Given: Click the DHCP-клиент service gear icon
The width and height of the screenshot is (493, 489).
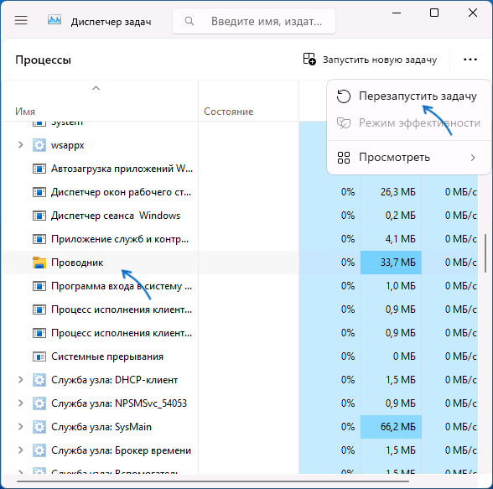Looking at the screenshot, I should 39,380.
